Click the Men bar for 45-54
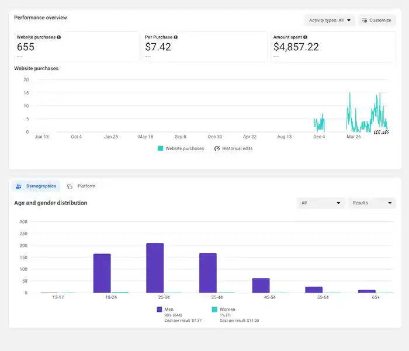 click(261, 285)
